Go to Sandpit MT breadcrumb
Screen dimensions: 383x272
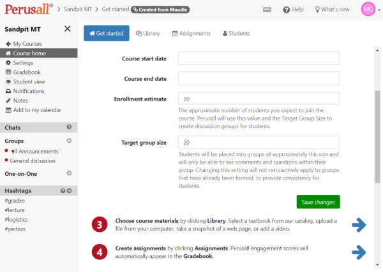tap(78, 10)
